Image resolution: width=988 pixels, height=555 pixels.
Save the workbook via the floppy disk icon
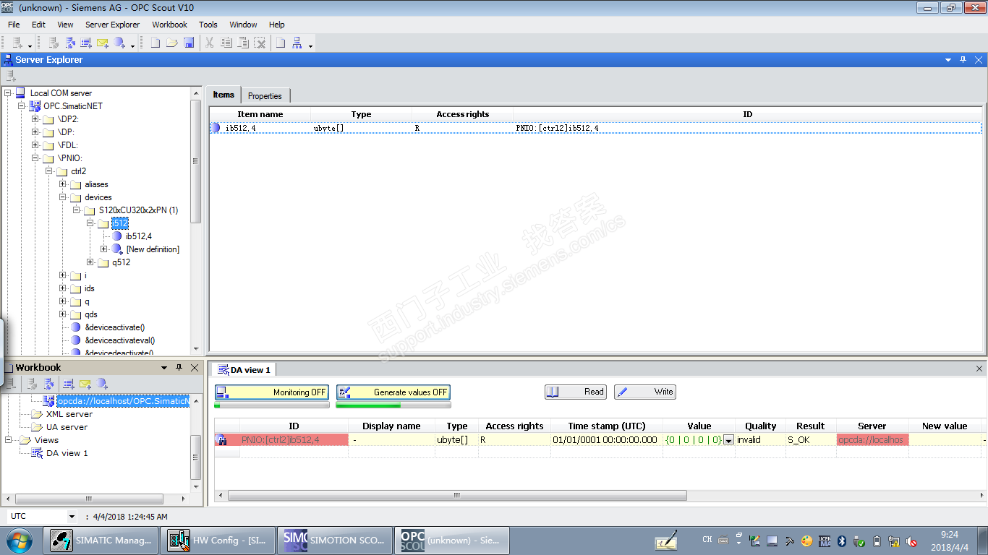(x=188, y=43)
